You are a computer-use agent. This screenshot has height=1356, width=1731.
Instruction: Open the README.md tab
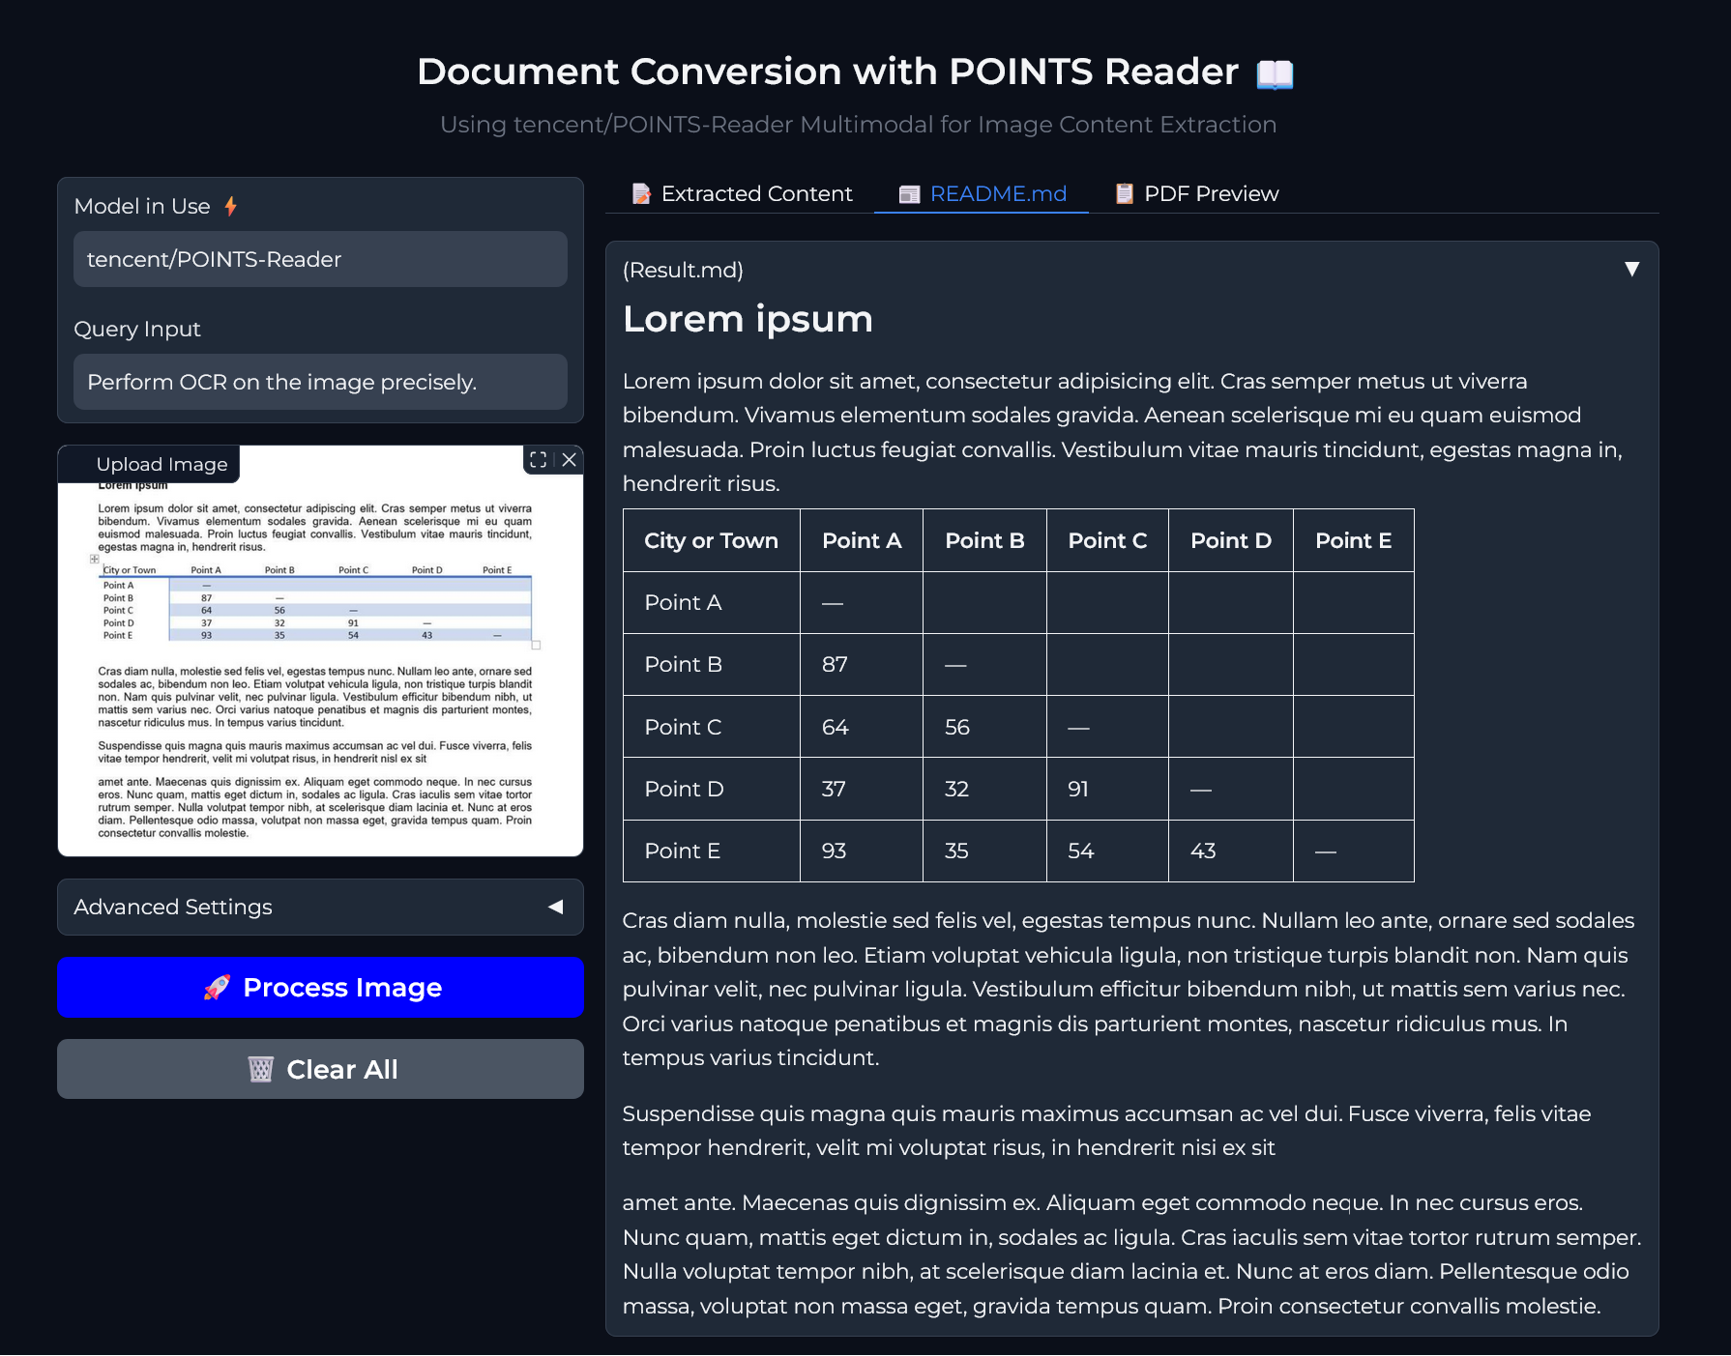982,194
